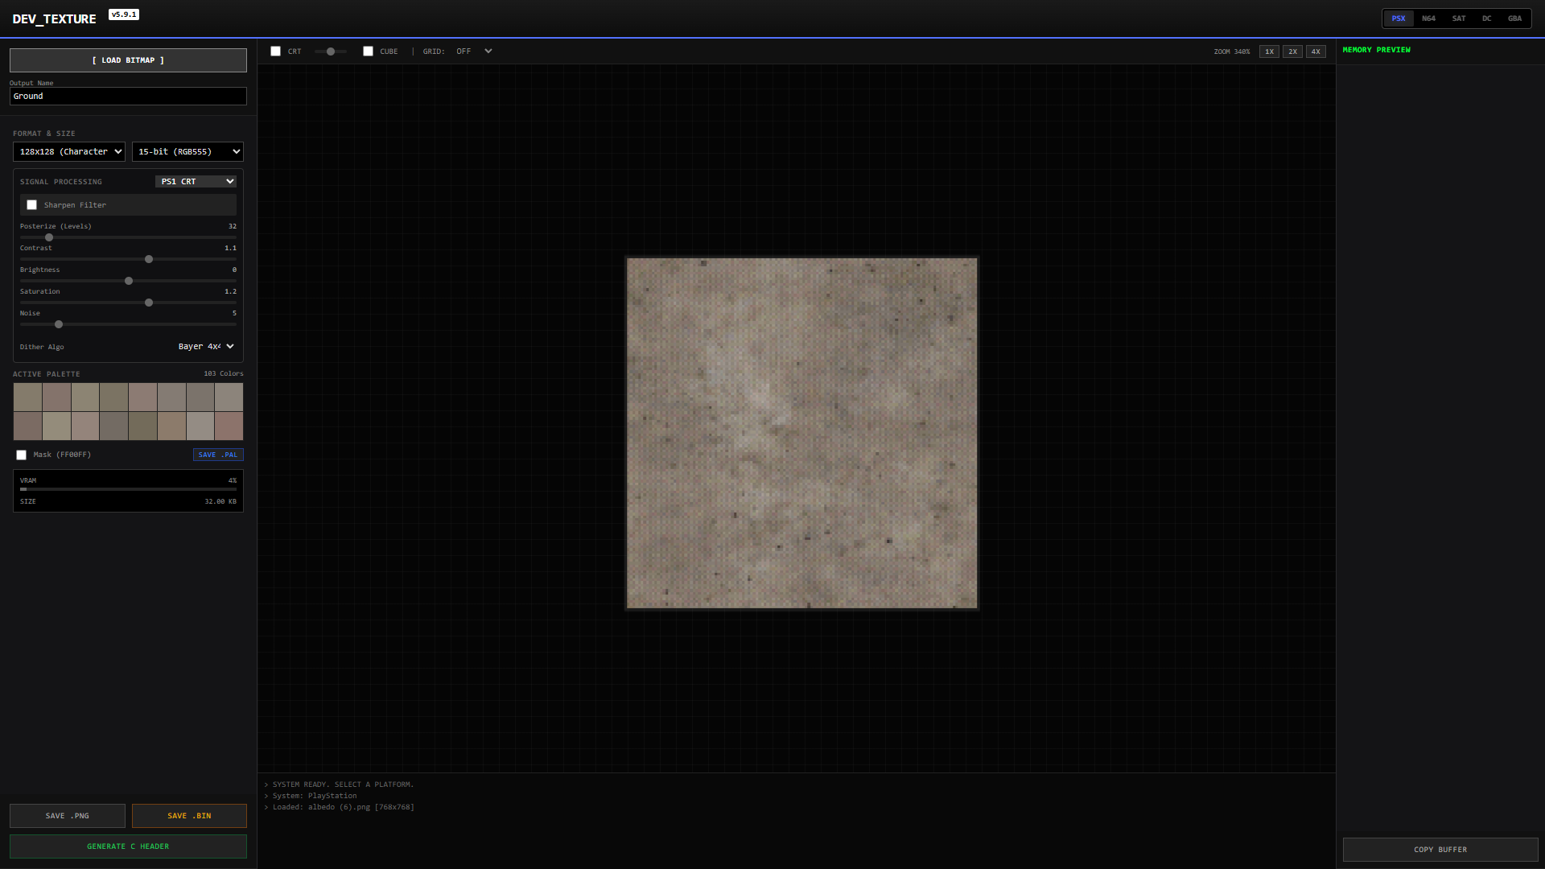Set zoom to 2X

[x=1292, y=51]
